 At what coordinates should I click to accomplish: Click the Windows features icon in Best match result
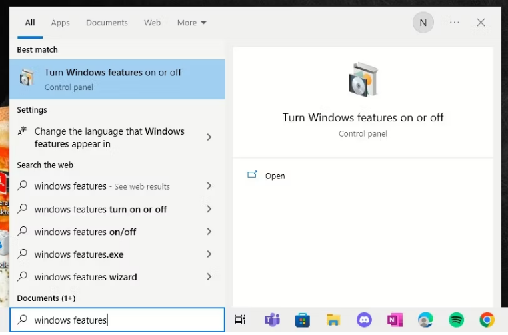click(x=27, y=78)
